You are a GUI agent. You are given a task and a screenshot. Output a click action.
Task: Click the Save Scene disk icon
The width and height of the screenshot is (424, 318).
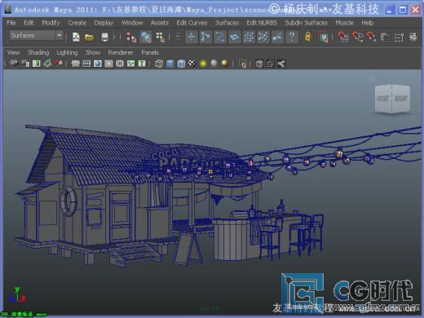pos(104,37)
